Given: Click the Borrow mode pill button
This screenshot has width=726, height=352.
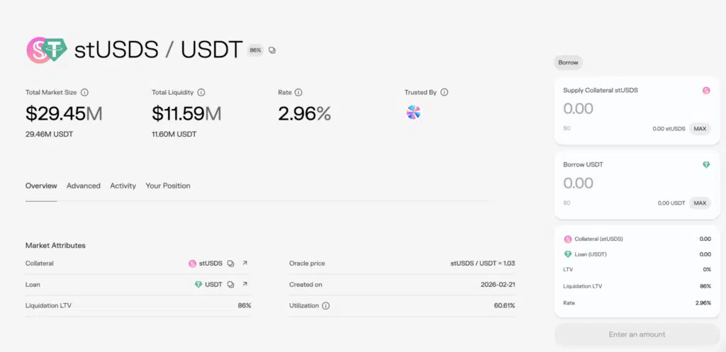Looking at the screenshot, I should pos(568,62).
